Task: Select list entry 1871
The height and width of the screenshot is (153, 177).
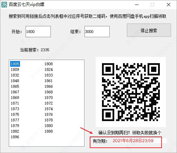Action: click(15, 103)
